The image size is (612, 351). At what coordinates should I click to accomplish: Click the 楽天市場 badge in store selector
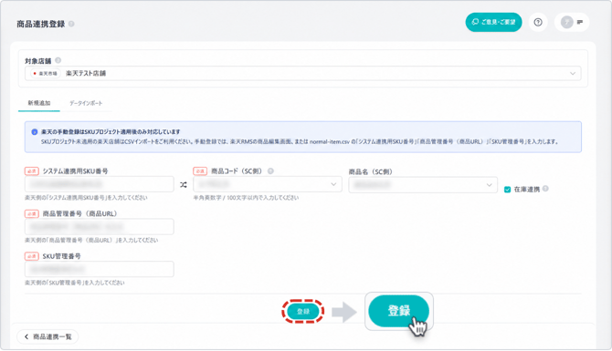tap(46, 73)
